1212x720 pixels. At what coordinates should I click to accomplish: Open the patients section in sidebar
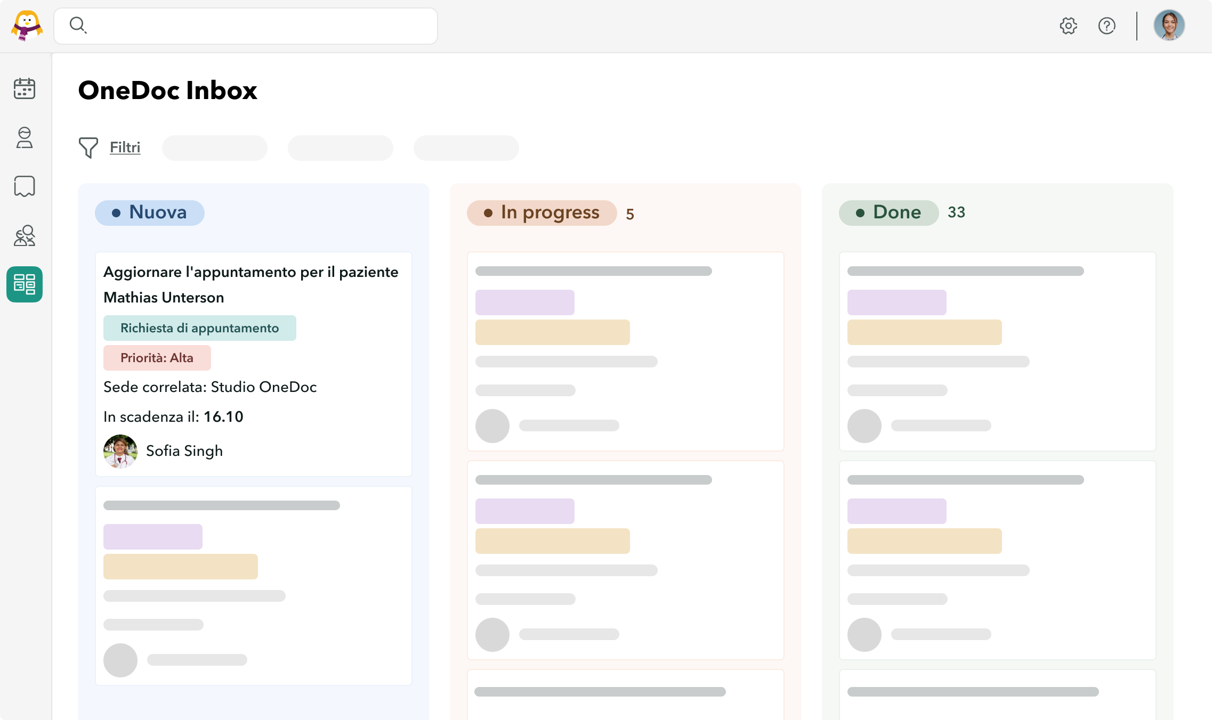(x=25, y=137)
